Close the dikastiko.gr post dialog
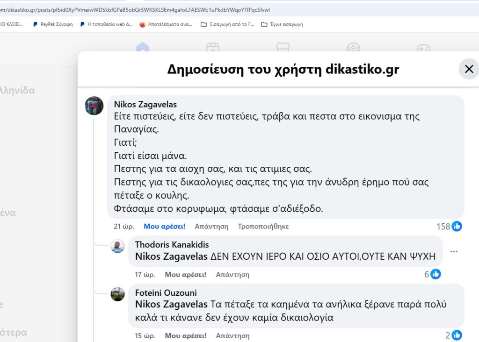Image resolution: width=479 pixels, height=342 pixels. pos(469,70)
